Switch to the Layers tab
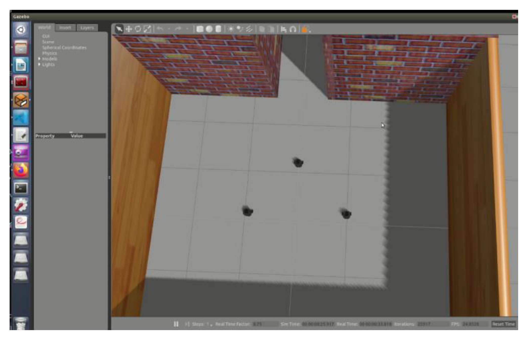Viewport: 526px width, 343px height. (x=87, y=28)
